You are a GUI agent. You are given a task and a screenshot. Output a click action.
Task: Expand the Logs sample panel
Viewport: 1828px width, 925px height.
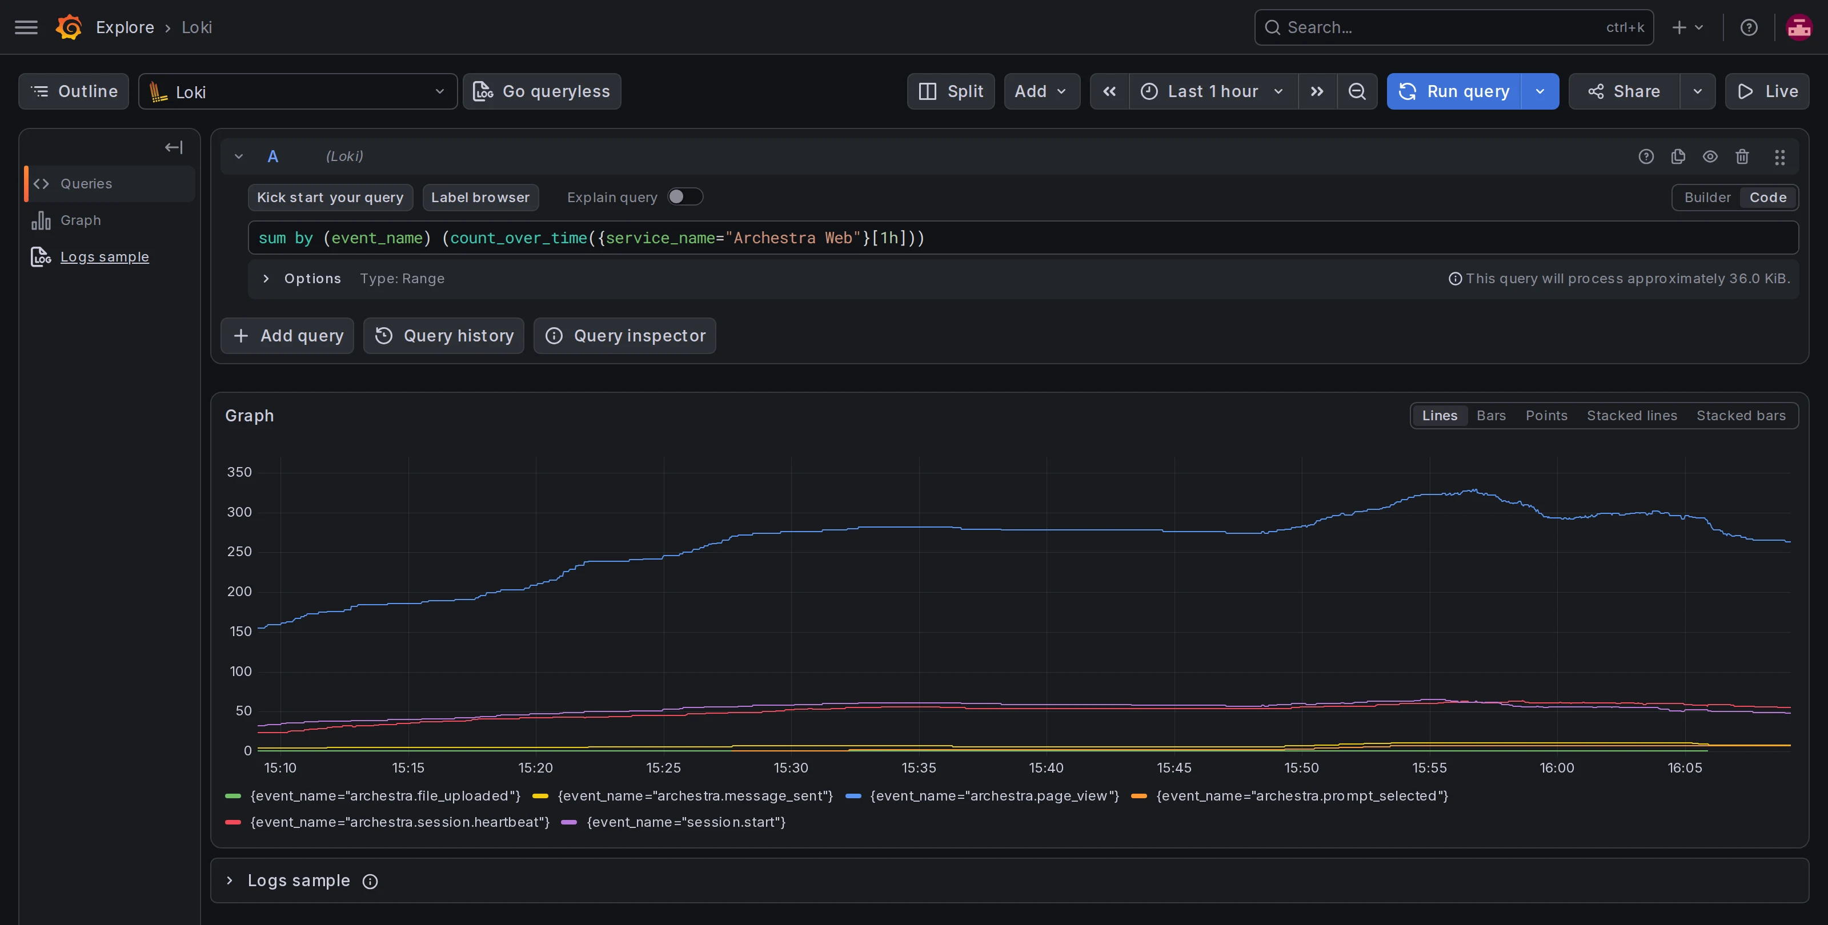pyautogui.click(x=229, y=880)
